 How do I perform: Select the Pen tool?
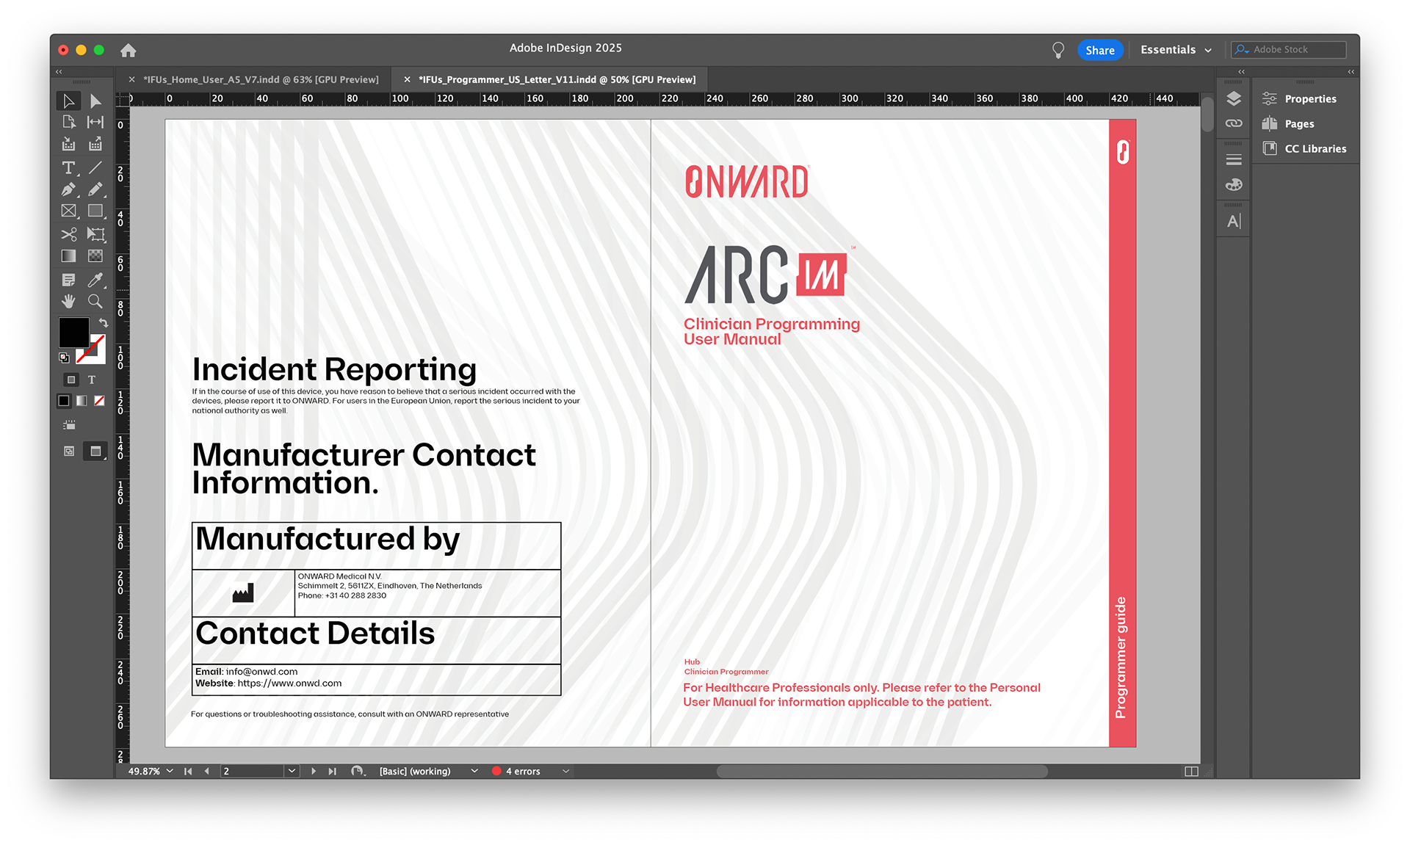[x=68, y=189]
